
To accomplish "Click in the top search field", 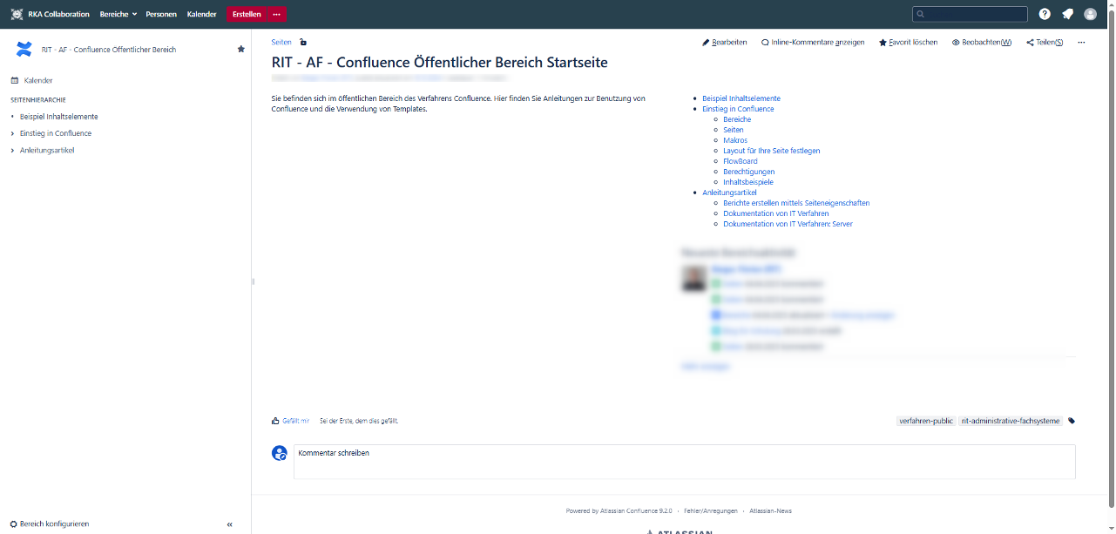I will coord(970,14).
